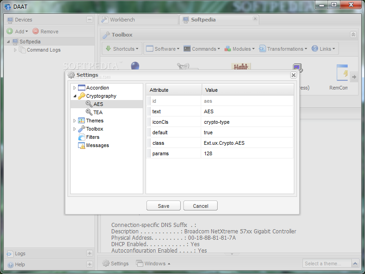The image size is (365, 274).
Task: Click the Devices panel monitor icon
Action: (x=10, y=20)
